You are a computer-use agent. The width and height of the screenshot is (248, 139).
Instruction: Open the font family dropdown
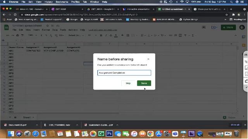click(x=76, y=35)
